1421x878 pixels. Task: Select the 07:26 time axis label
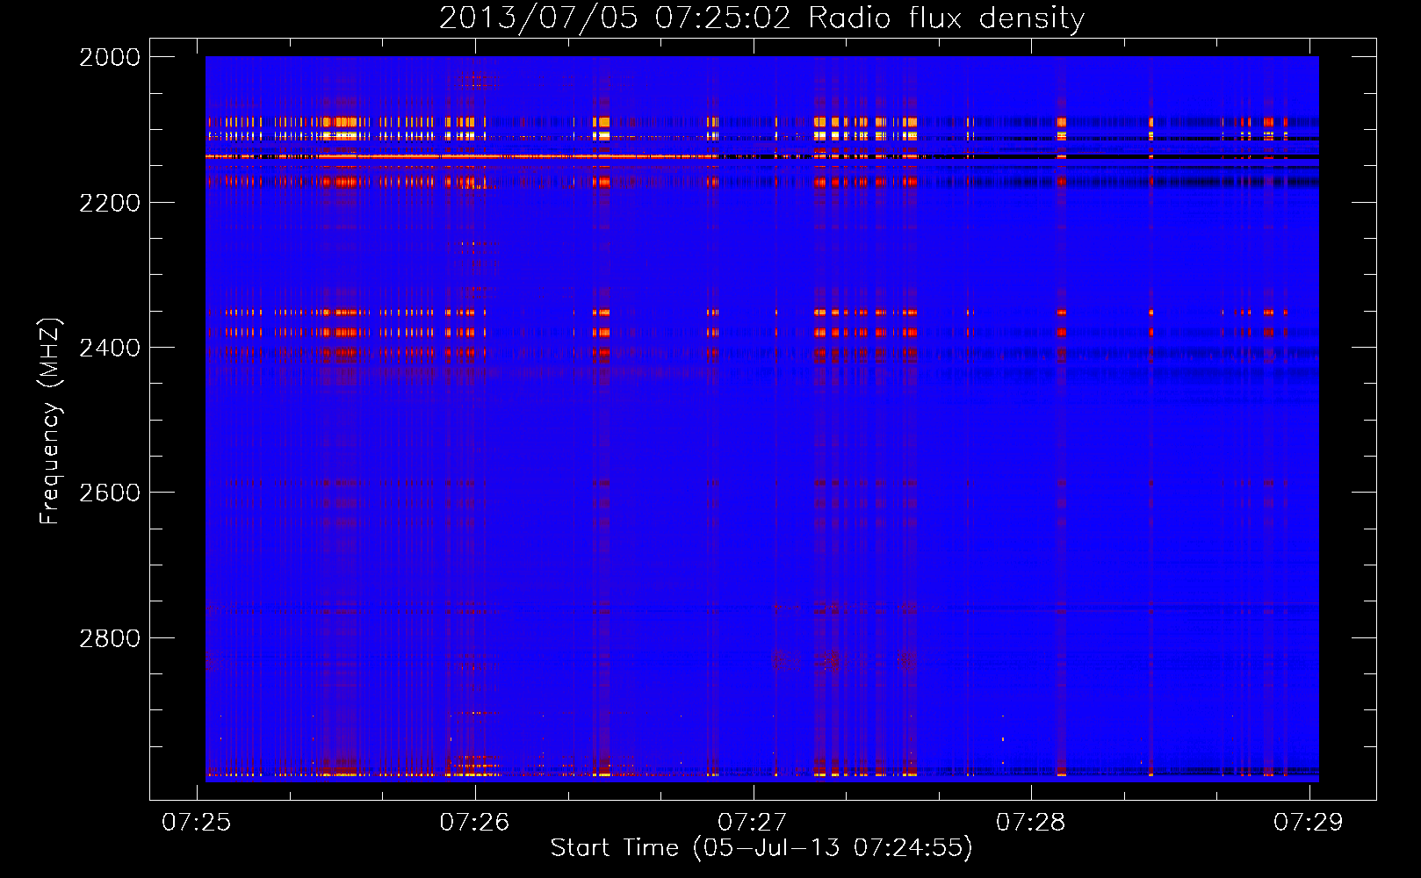coord(474,822)
